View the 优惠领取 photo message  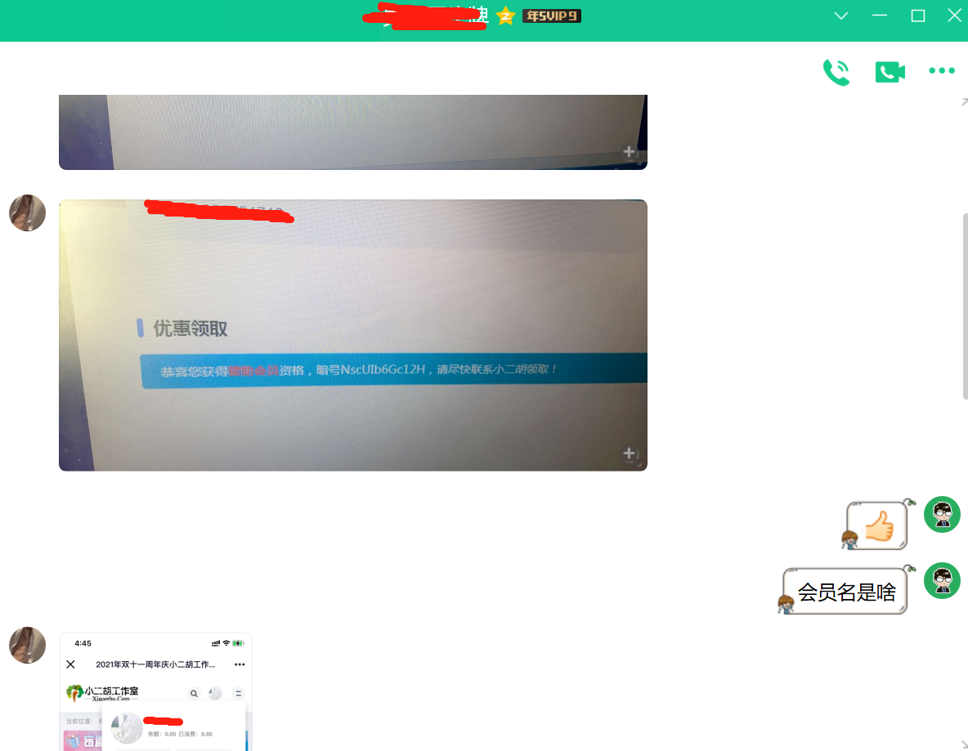(352, 335)
